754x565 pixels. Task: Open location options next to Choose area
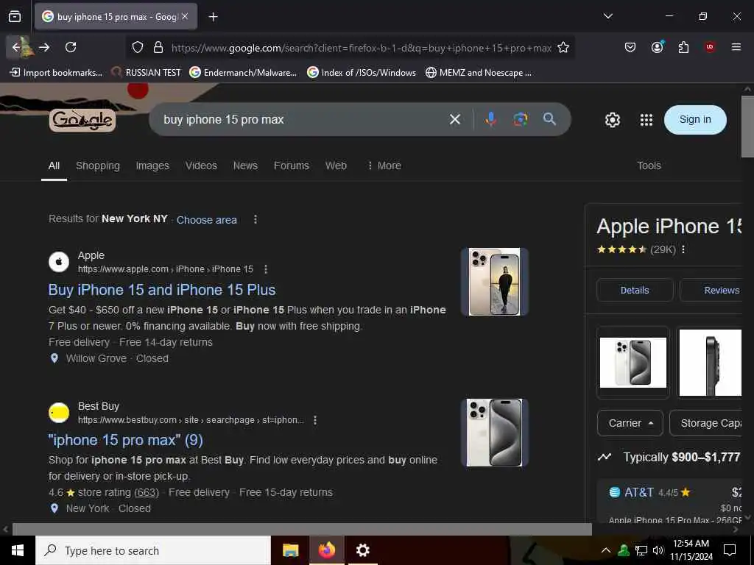pos(256,219)
